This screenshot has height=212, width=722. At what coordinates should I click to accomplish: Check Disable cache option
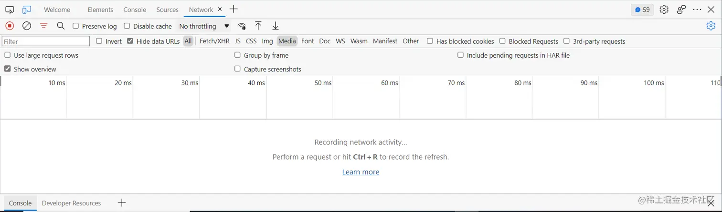[x=127, y=26]
